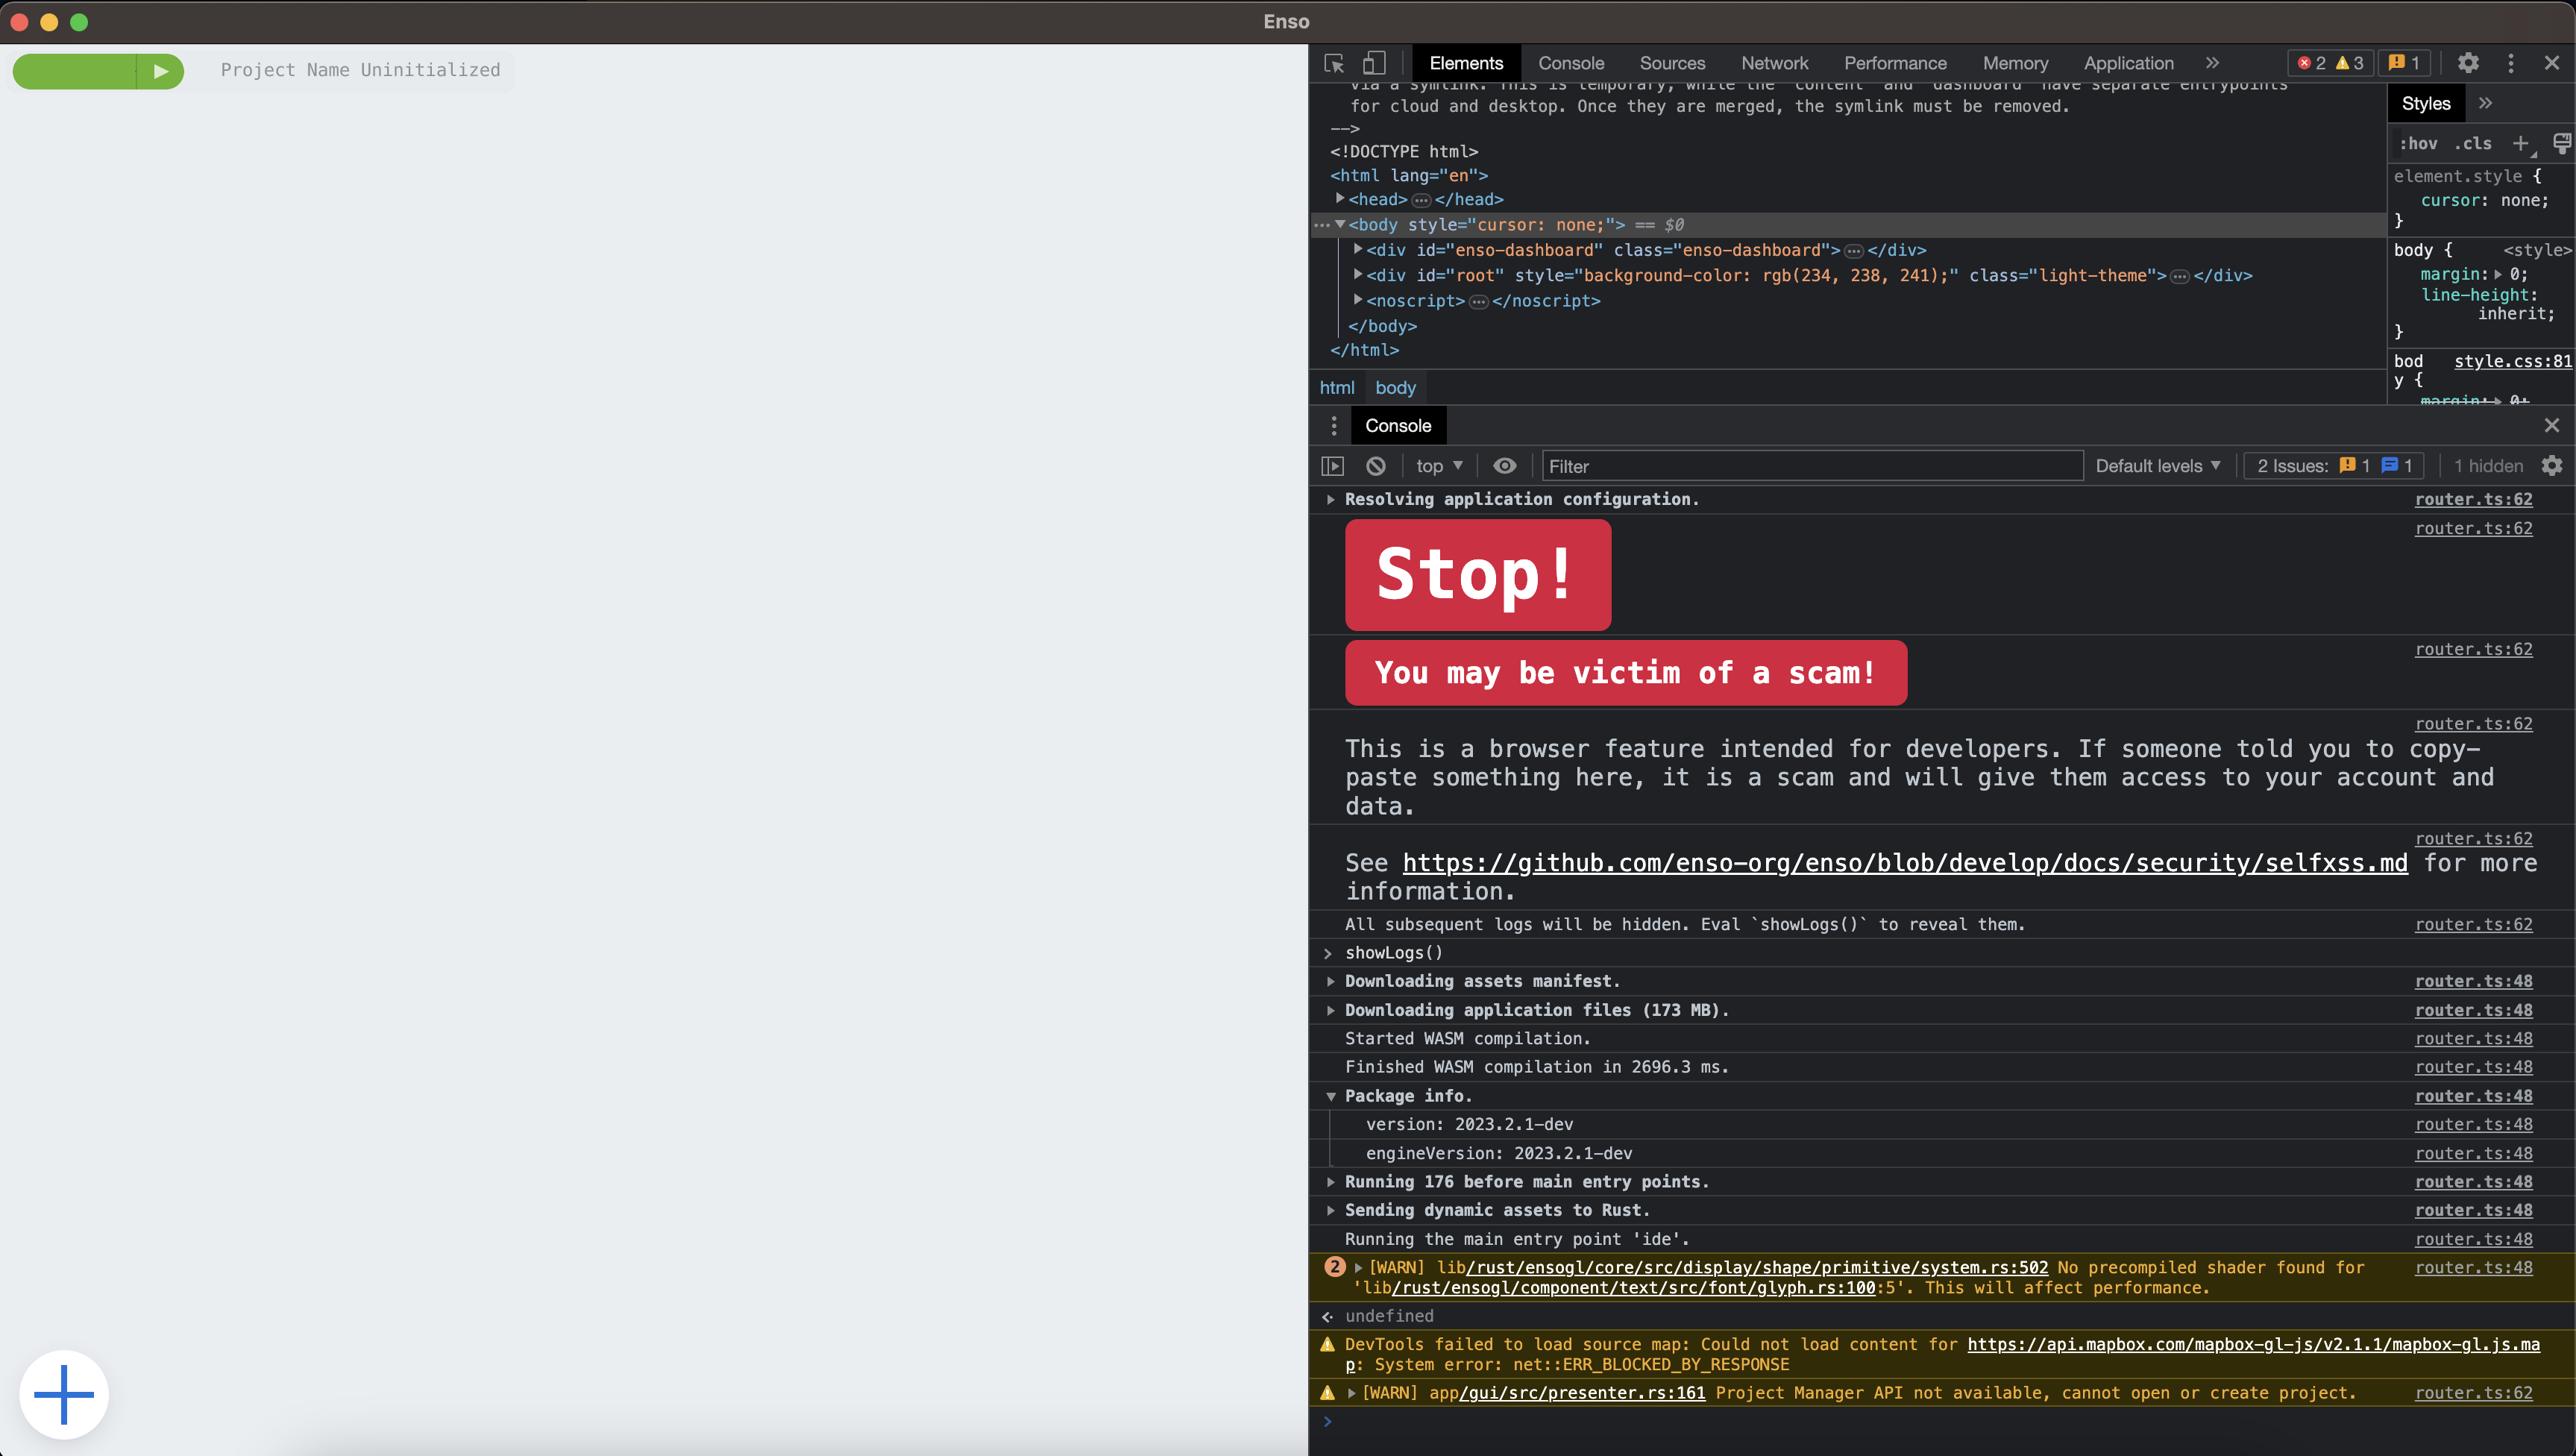Expand the noscript element
Screen dimensions: 2576x1456
tap(1357, 300)
